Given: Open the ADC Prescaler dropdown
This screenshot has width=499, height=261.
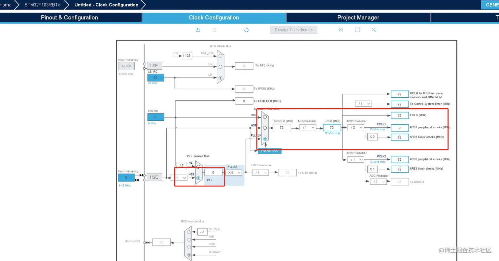Looking at the screenshot, I should tap(378, 181).
